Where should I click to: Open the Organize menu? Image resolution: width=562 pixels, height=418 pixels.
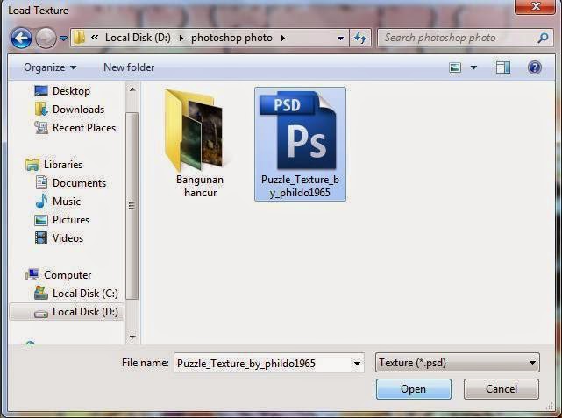click(50, 67)
